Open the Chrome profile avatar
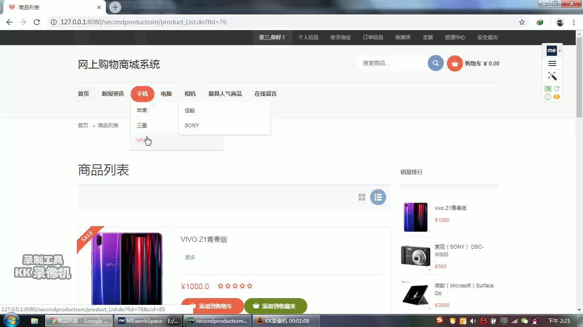Screen dimensions: 583x327 coord(560,22)
